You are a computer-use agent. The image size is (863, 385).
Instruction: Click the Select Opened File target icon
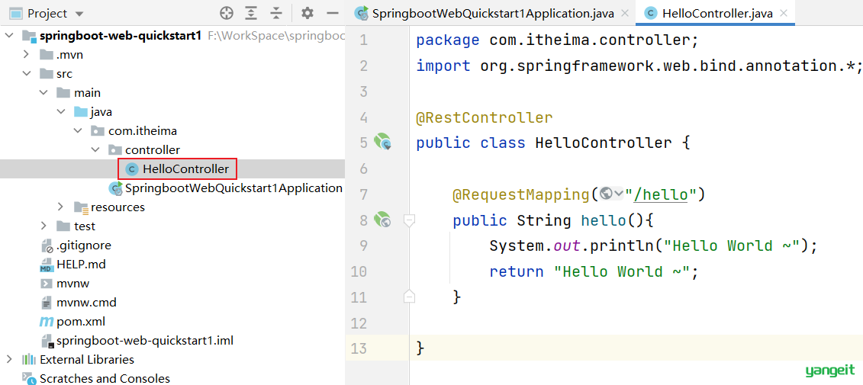(226, 13)
